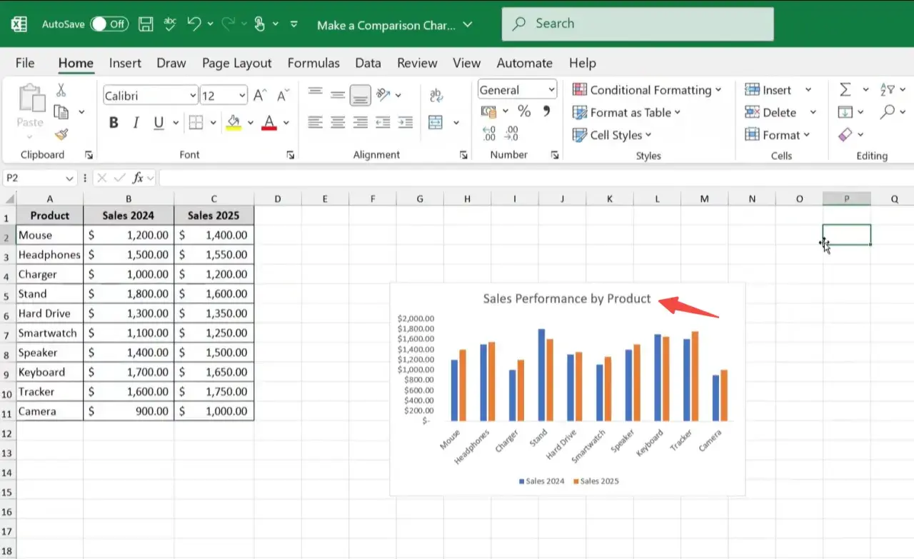Screen dimensions: 914x559
Task: Open the font size 12 dropdown
Action: [x=242, y=96]
